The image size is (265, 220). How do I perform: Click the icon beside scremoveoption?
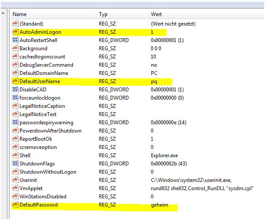pos(15,147)
